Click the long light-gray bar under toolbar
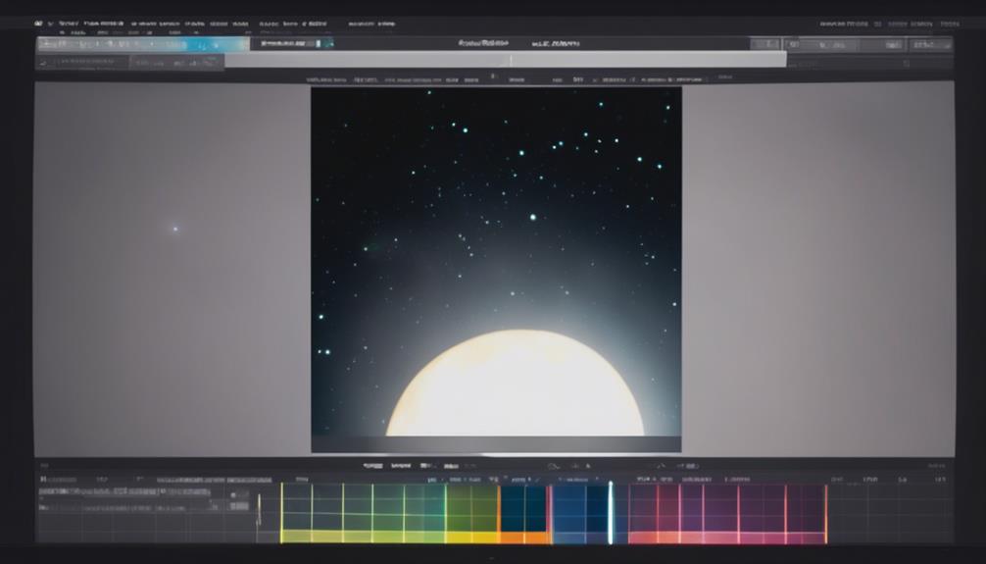This screenshot has width=986, height=564. pyautogui.click(x=506, y=59)
